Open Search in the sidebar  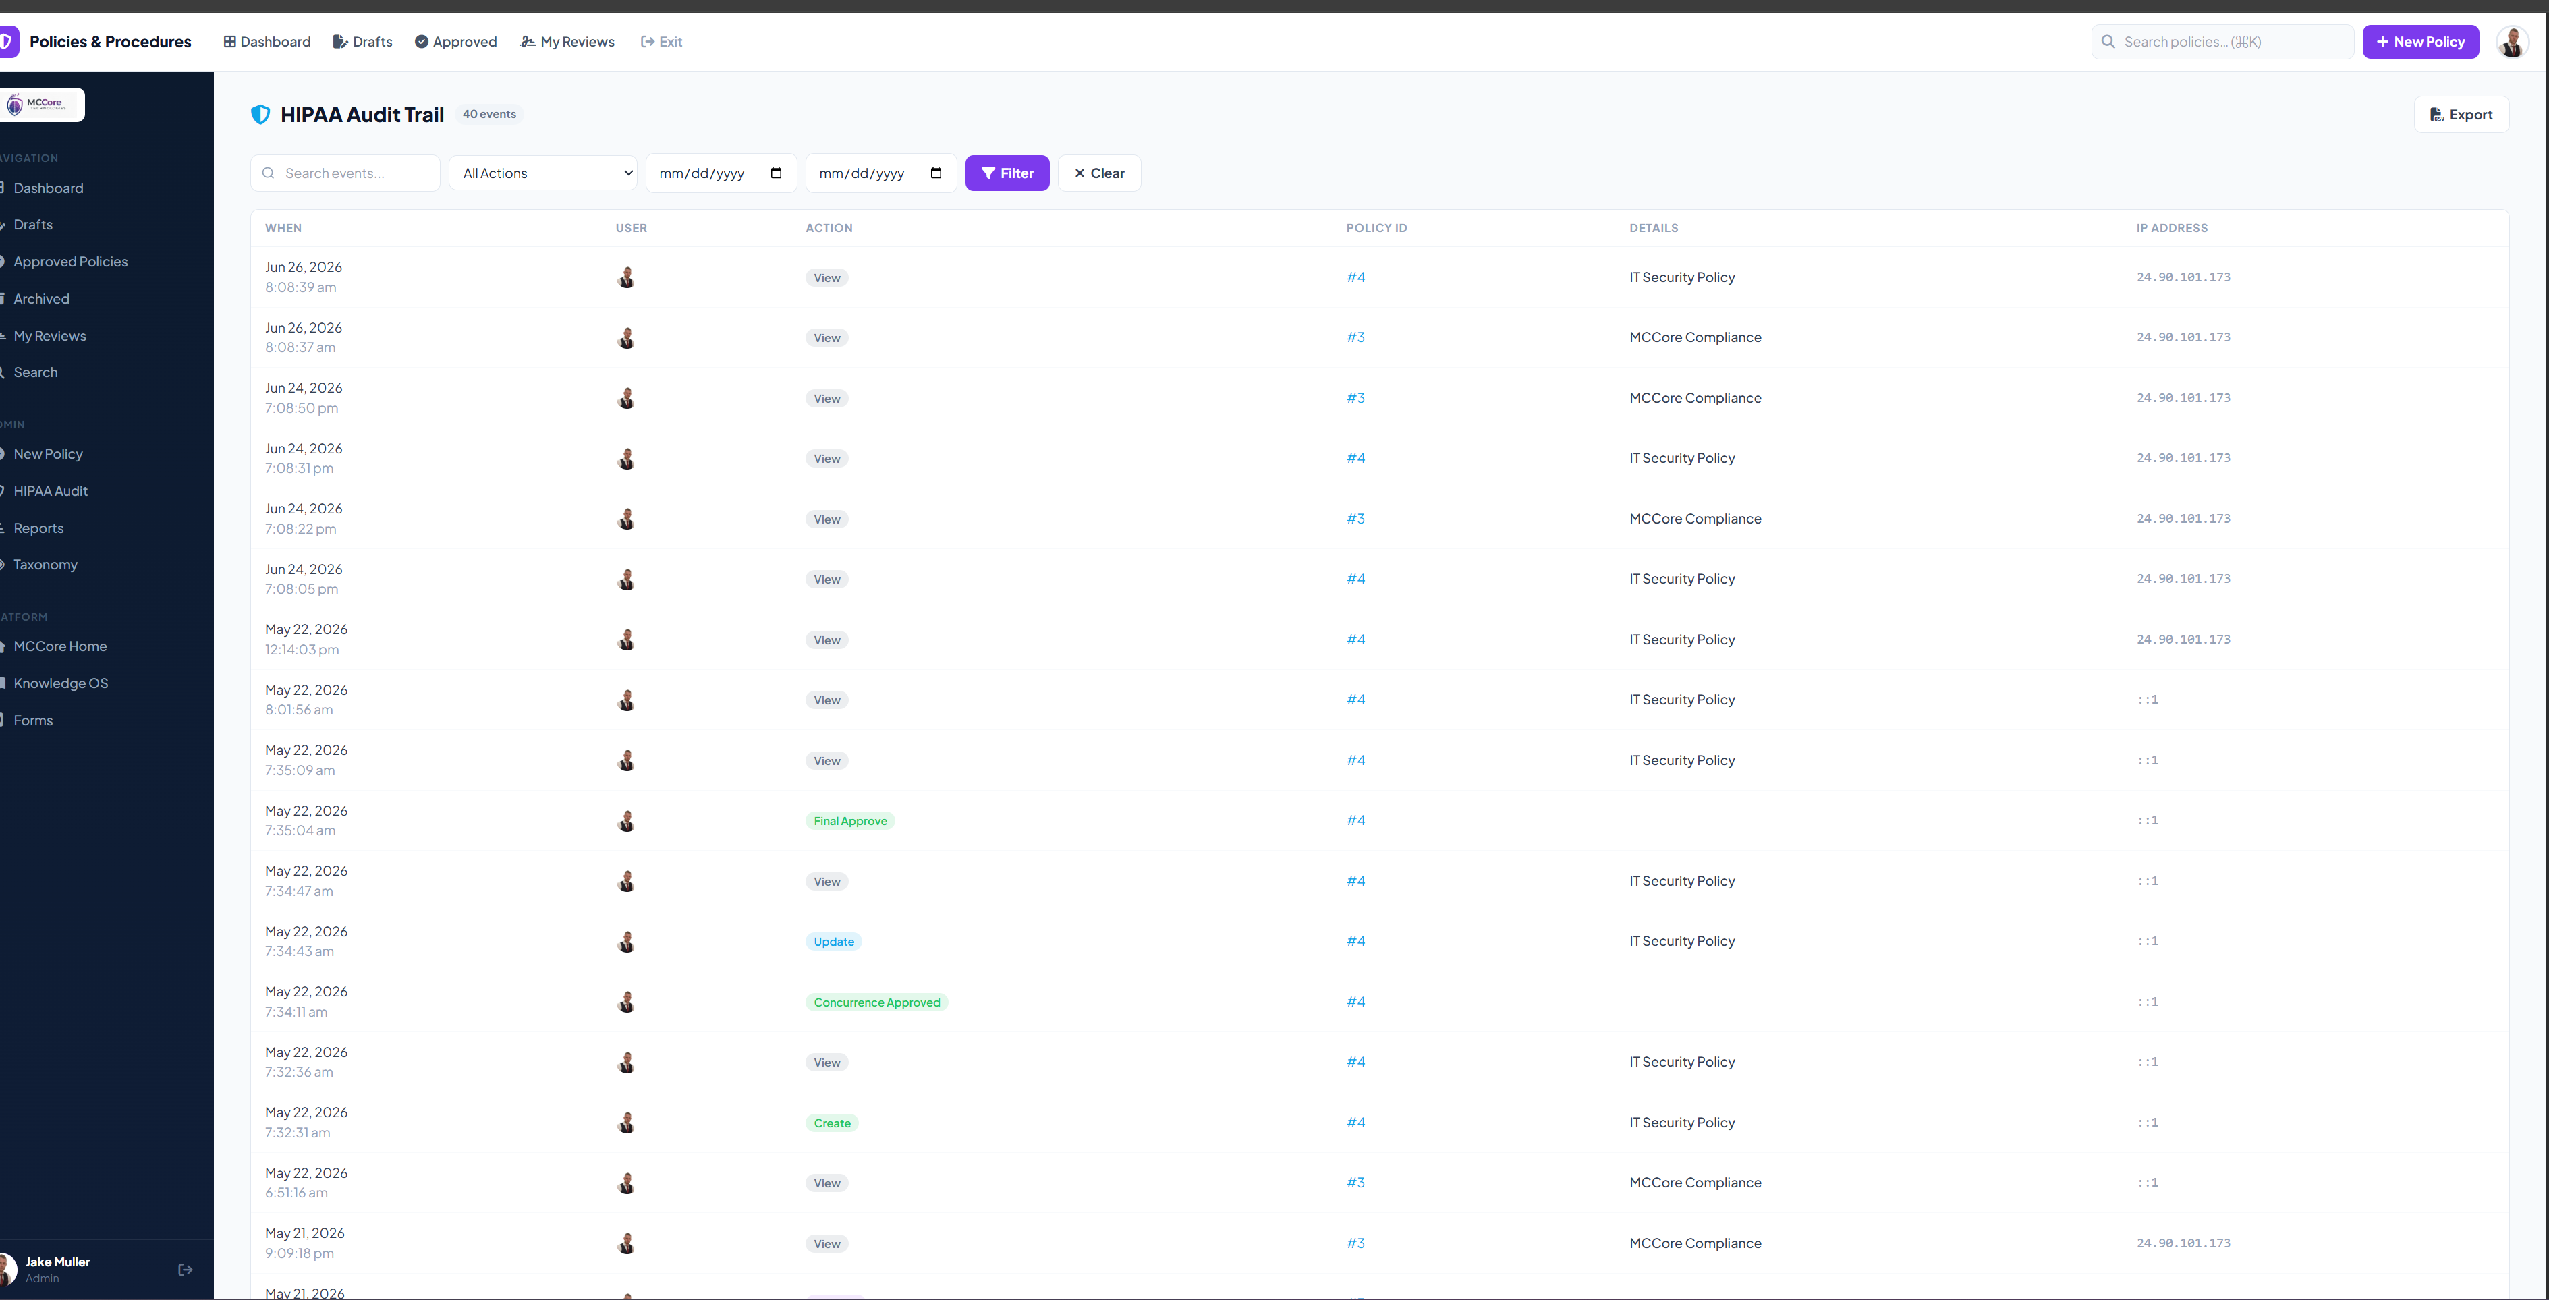point(36,372)
